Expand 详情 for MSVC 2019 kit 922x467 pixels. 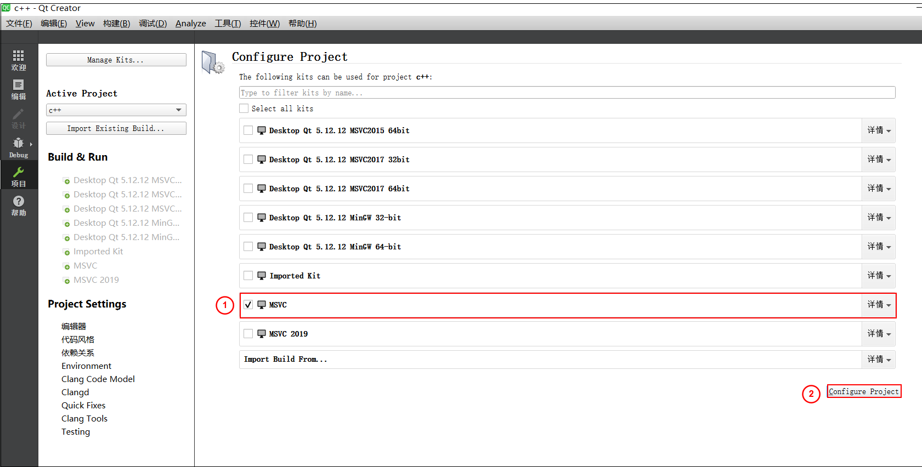[879, 334]
